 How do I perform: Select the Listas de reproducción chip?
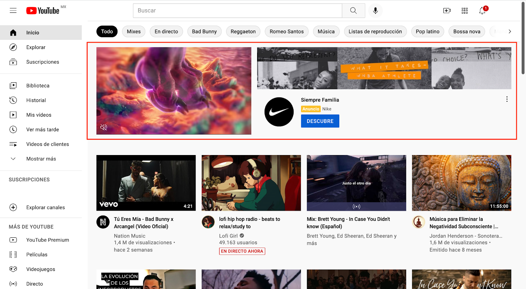[375, 32]
